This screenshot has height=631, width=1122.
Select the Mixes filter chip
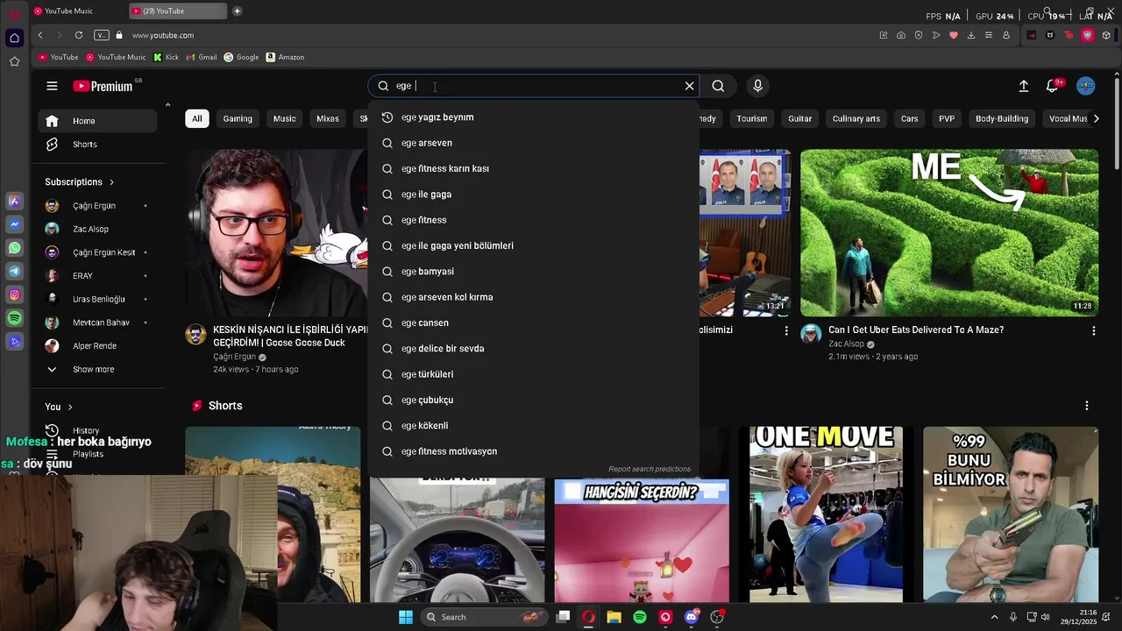click(x=328, y=118)
